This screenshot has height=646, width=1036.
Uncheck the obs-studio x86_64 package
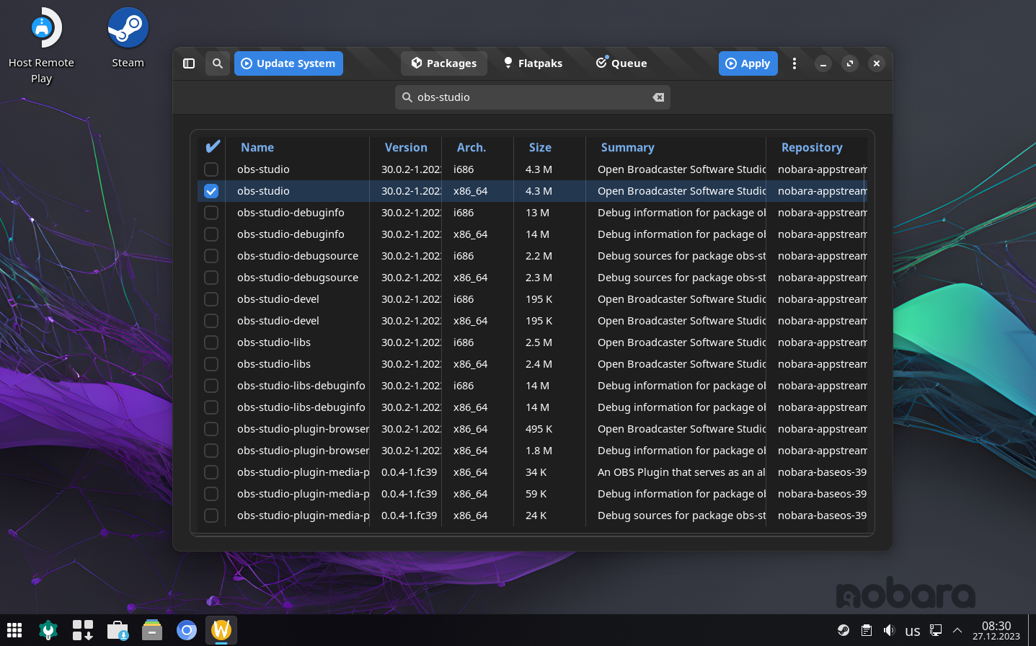[x=211, y=191]
